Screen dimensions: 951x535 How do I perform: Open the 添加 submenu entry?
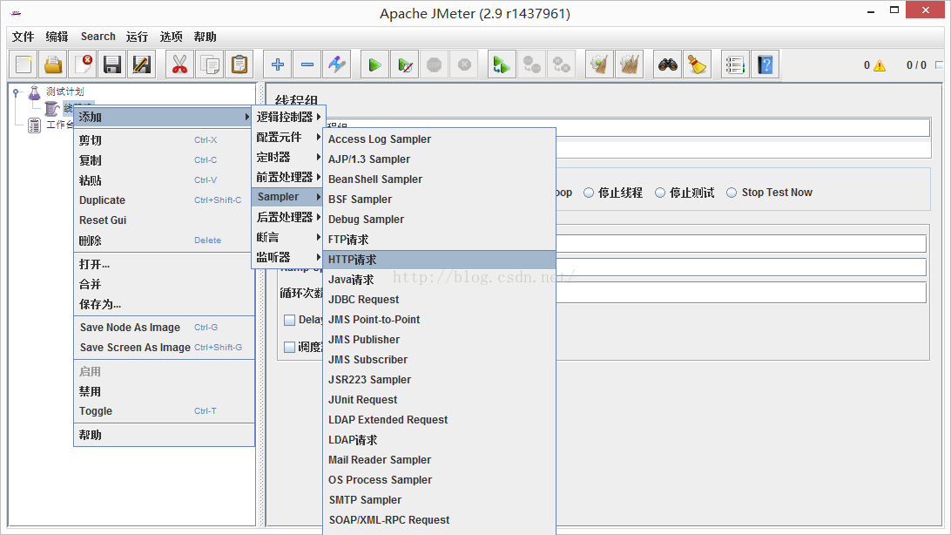(163, 117)
